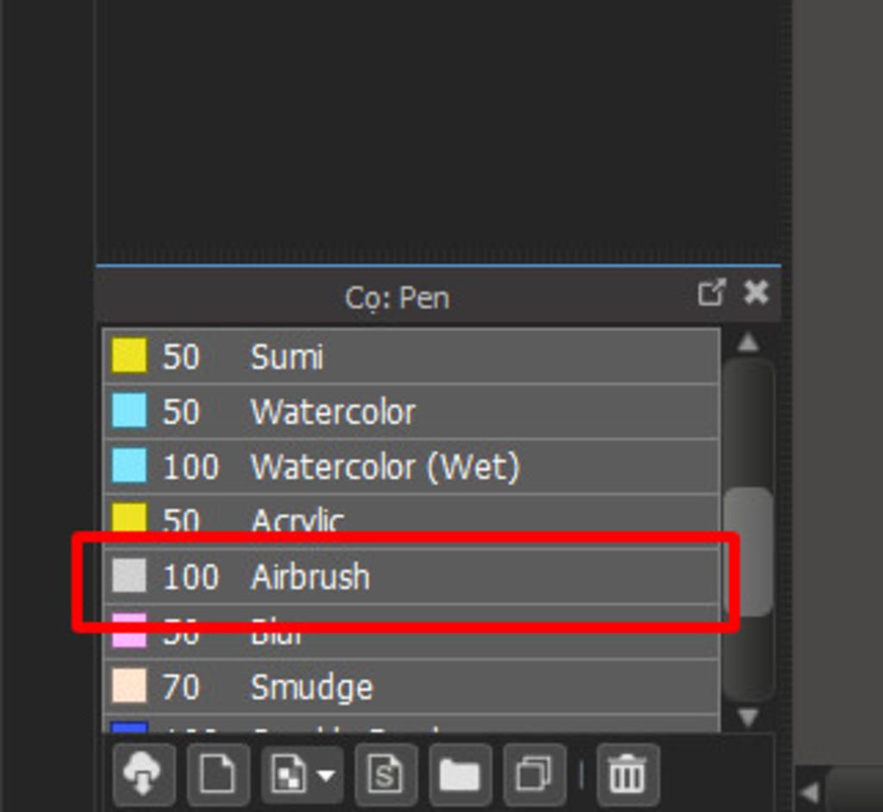Close the Pen brush panel
The image size is (883, 812).
point(755,293)
